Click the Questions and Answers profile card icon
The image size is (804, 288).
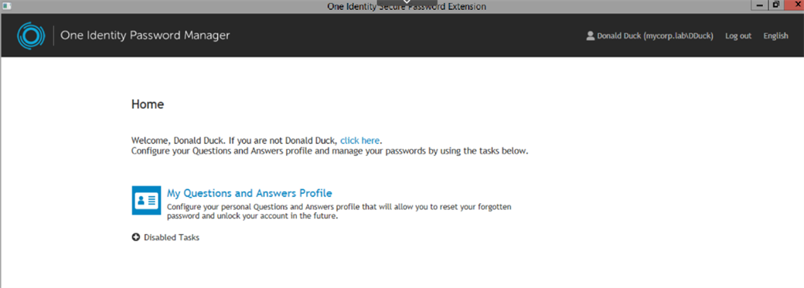(146, 201)
